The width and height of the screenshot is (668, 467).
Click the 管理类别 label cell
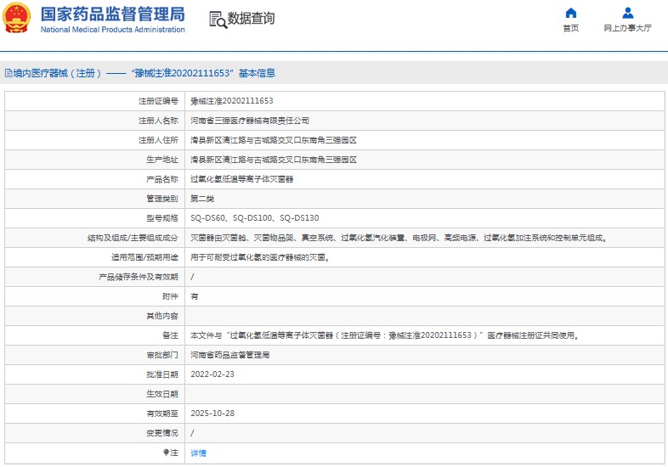click(x=94, y=199)
